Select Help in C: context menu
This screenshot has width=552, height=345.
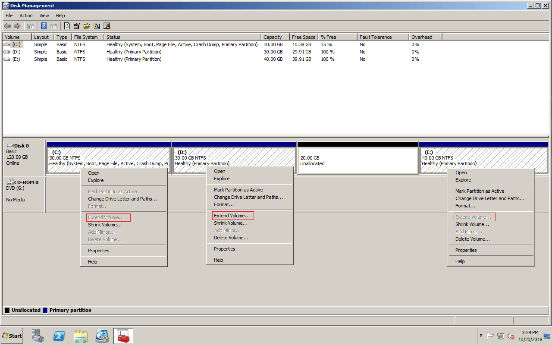pyautogui.click(x=123, y=262)
